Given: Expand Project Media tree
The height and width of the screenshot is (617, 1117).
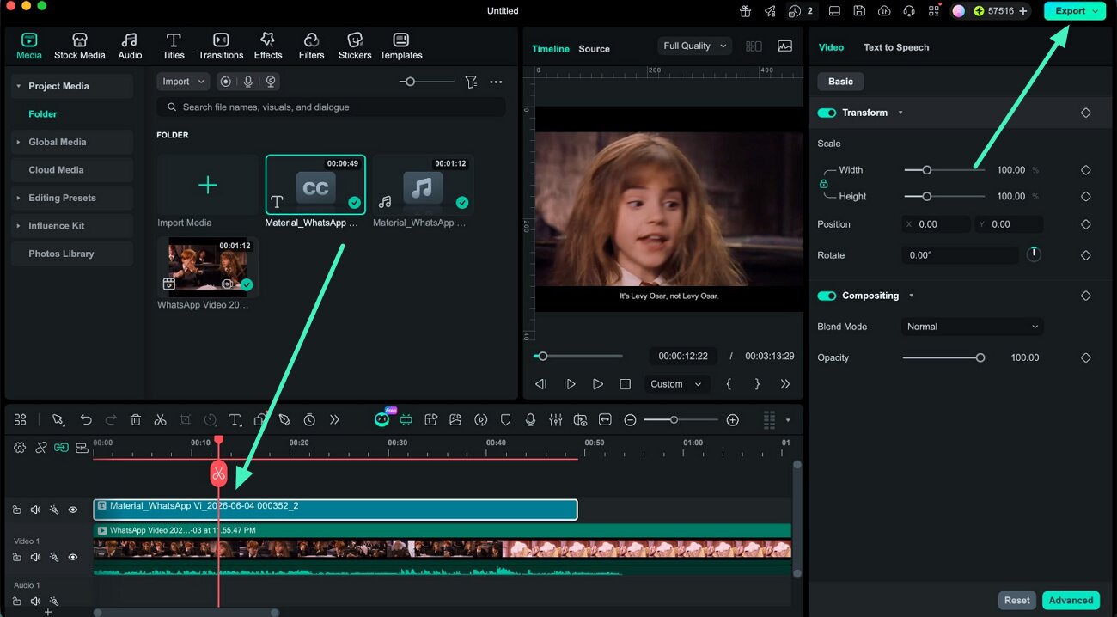Looking at the screenshot, I should pos(18,86).
